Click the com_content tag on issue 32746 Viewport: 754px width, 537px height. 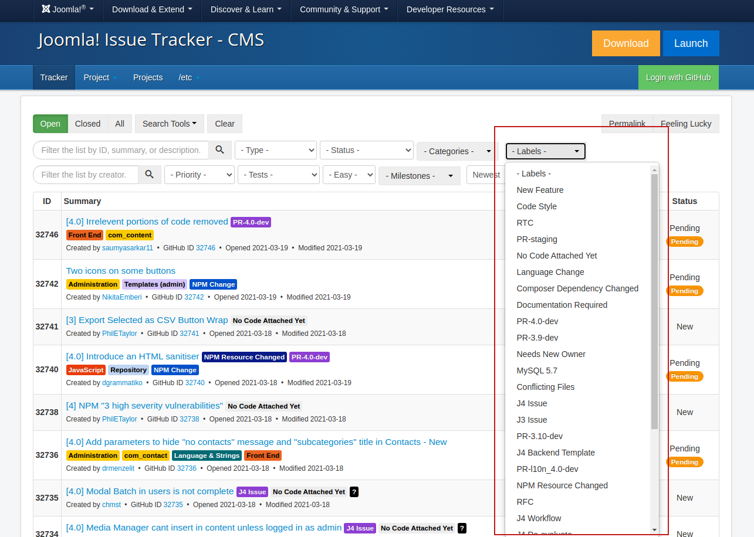[x=130, y=235]
